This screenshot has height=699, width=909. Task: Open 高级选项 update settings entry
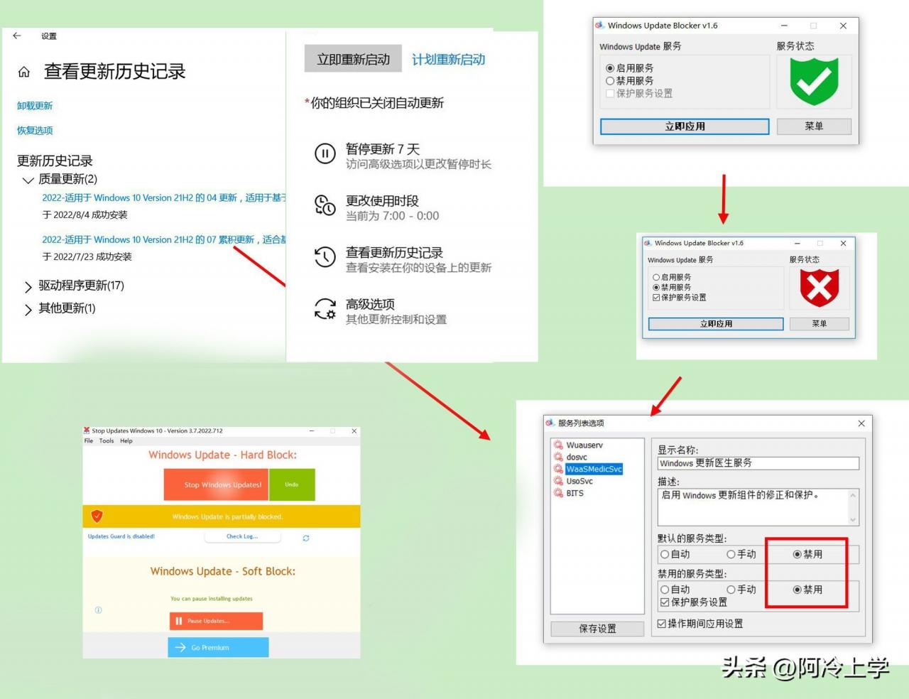[x=381, y=311]
